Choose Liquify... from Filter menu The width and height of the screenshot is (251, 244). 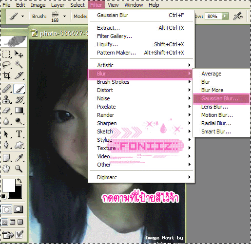[141, 44]
